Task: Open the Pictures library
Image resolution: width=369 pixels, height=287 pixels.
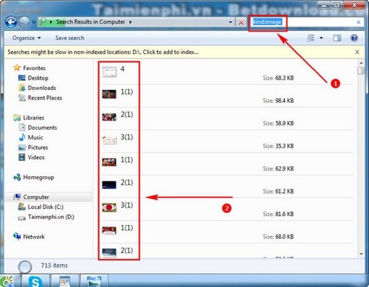Action: (x=38, y=148)
